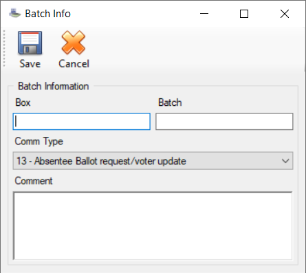The width and height of the screenshot is (306, 273).
Task: Click the Batch Info app icon in title bar
Action: [15, 13]
